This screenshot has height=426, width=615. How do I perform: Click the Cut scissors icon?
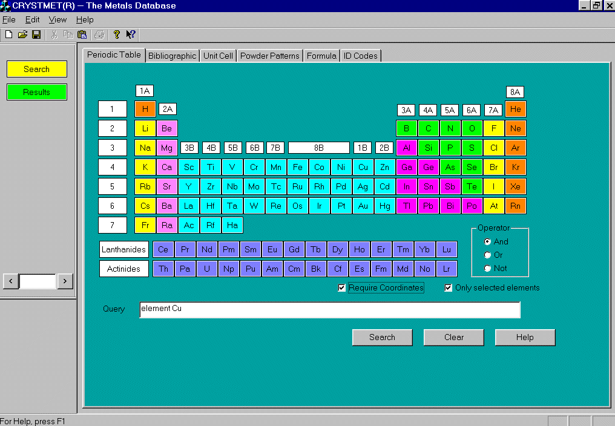pyautogui.click(x=54, y=34)
